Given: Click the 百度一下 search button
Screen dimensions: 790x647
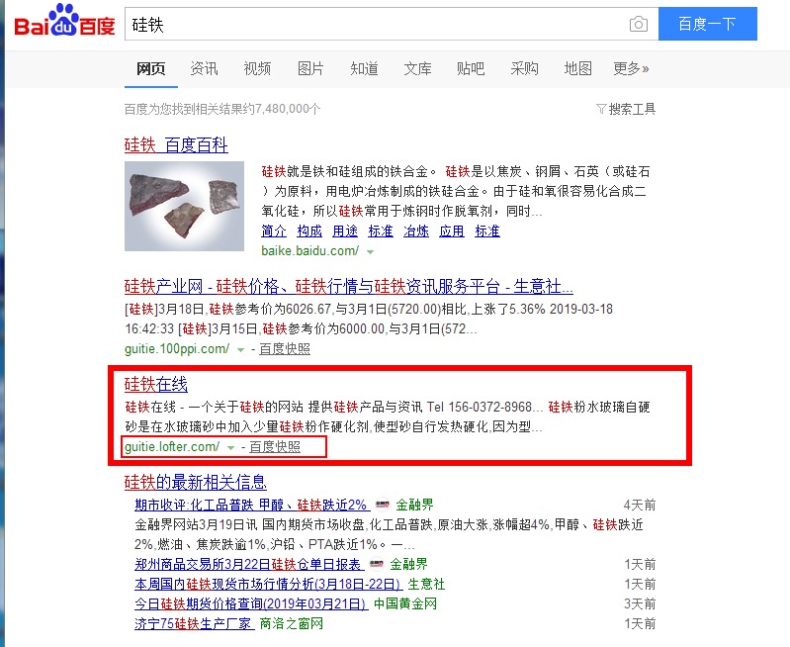Looking at the screenshot, I should click(x=707, y=24).
